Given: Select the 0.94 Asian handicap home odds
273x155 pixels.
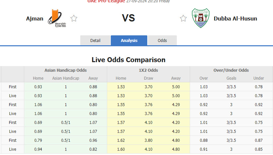Looking at the screenshot, I should coord(38,149).
